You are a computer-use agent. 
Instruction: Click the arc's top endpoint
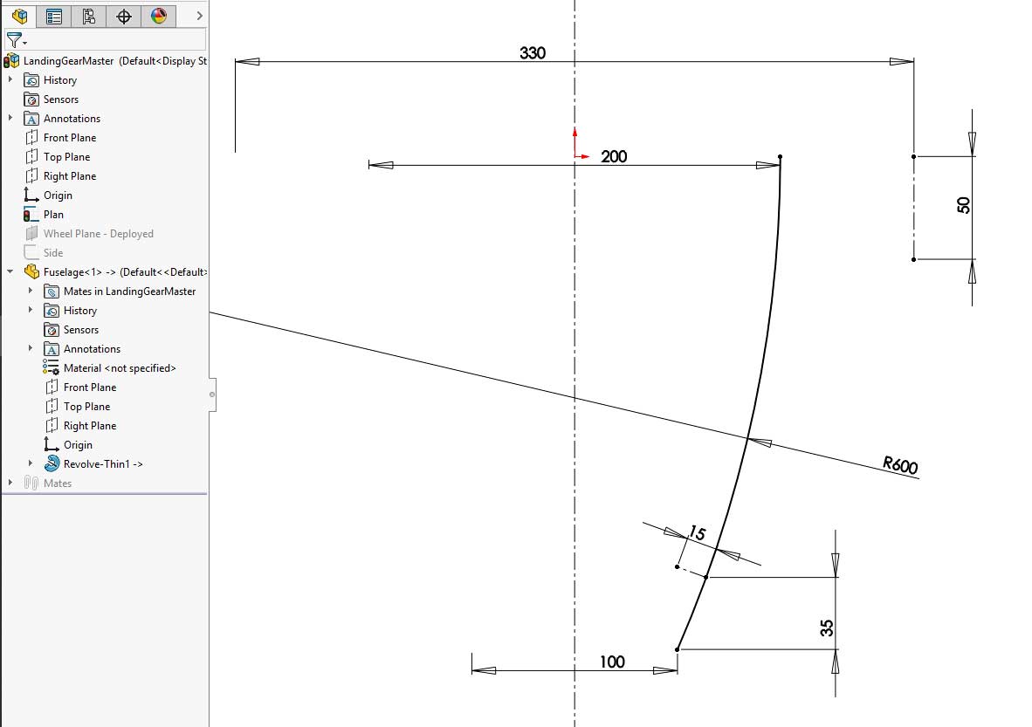[780, 156]
